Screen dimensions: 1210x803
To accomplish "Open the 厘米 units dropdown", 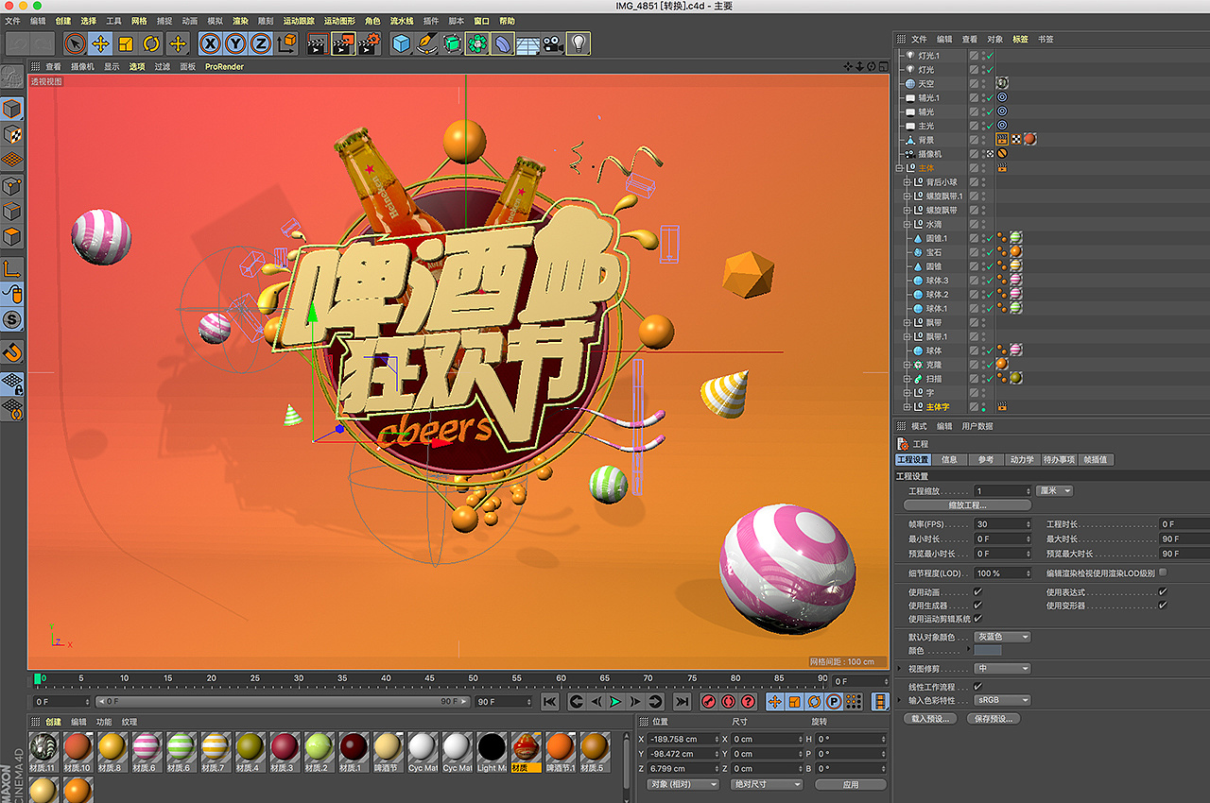I will coord(1054,490).
